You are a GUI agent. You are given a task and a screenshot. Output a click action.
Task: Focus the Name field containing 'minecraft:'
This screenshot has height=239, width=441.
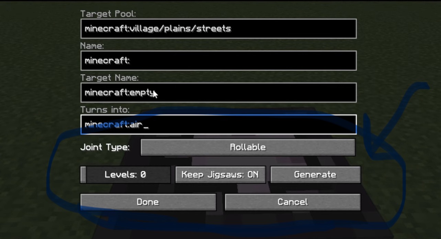coord(218,61)
